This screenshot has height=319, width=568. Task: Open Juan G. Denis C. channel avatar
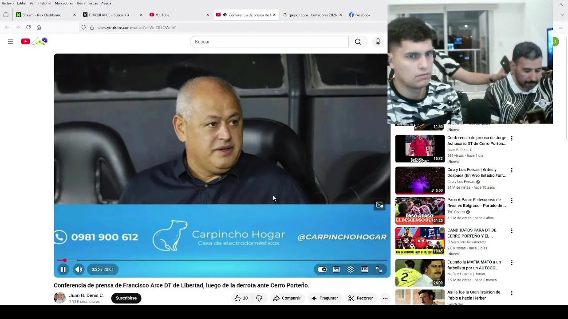point(59,298)
